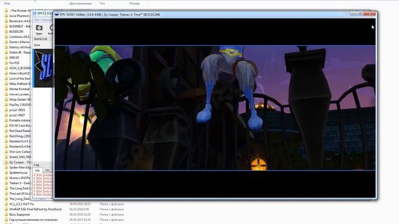This screenshot has width=399, height=224.
Task: Select the Red.Dilogy folder
Action: click(x=19, y=136)
